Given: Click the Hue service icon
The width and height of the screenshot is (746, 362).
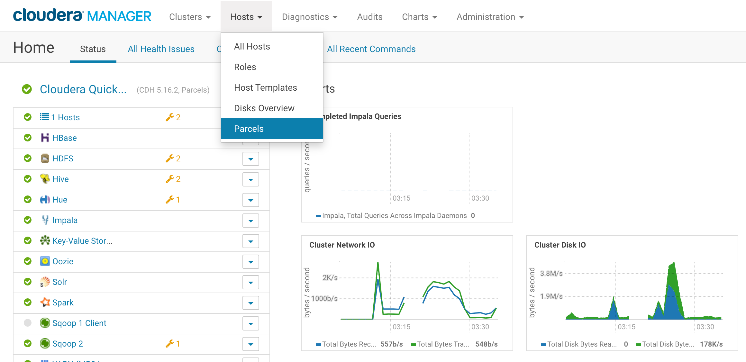Looking at the screenshot, I should [x=45, y=200].
